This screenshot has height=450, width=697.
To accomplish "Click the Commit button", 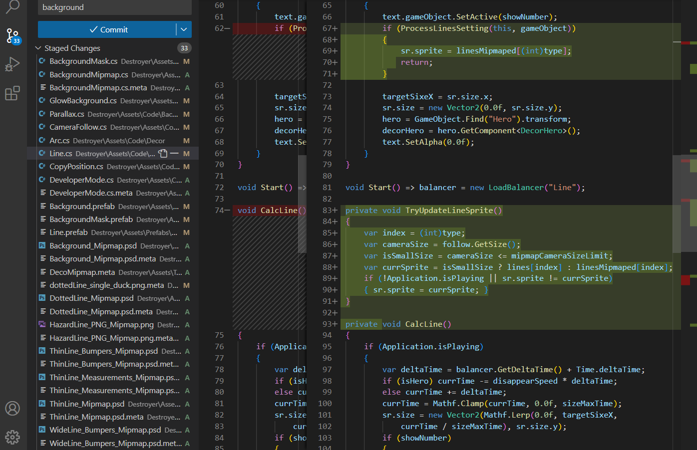I will pyautogui.click(x=107, y=29).
